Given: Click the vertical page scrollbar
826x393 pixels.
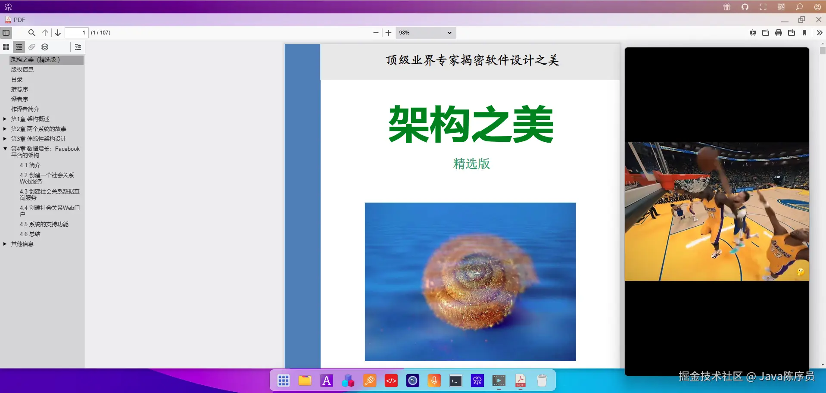Looking at the screenshot, I should point(823,205).
